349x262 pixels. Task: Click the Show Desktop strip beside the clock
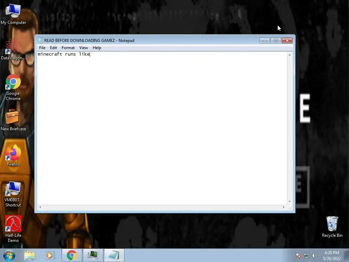[346, 255]
